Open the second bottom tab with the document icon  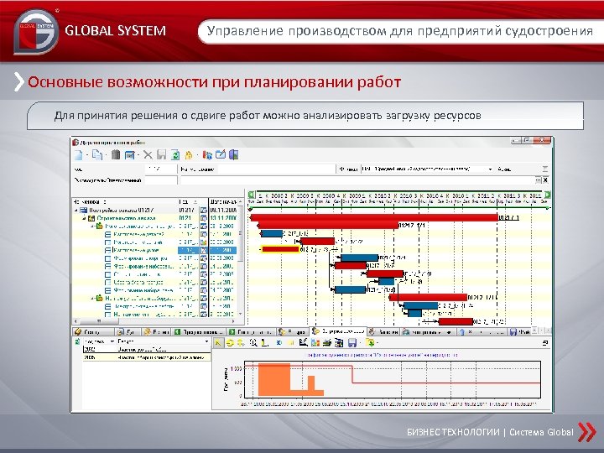(126, 331)
